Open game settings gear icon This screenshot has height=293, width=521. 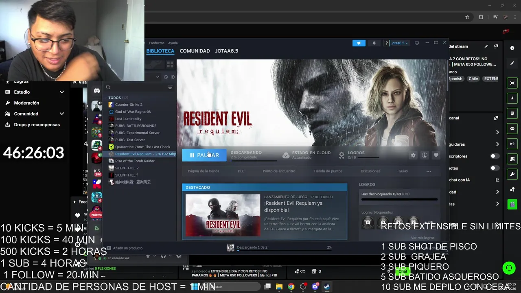pos(413,155)
